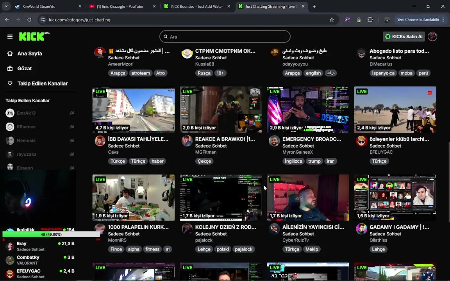This screenshot has height=281, width=450.
Task: Click the Gilathiss channel avatar
Action: pos(362,229)
